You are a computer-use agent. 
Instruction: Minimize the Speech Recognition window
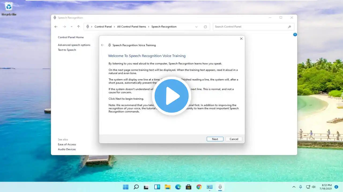pyautogui.click(x=270, y=18)
